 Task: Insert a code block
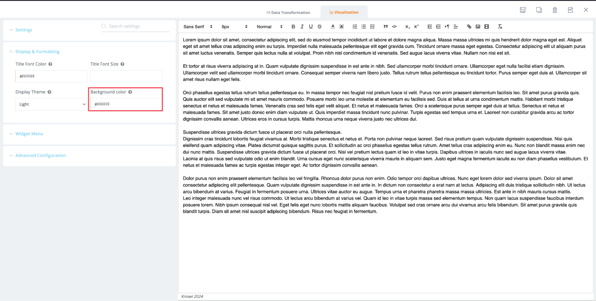(394, 26)
